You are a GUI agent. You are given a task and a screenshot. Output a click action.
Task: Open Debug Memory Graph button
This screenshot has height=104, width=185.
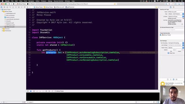(x=49, y=91)
